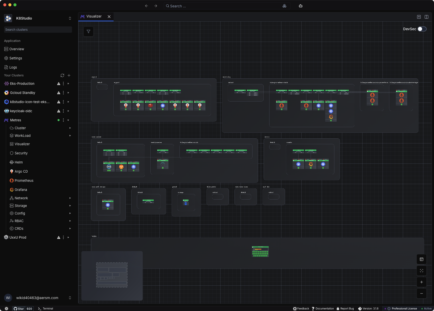Click the cluster icon inside the search bar
Viewport: 434px width, 311px height.
coord(284,6)
